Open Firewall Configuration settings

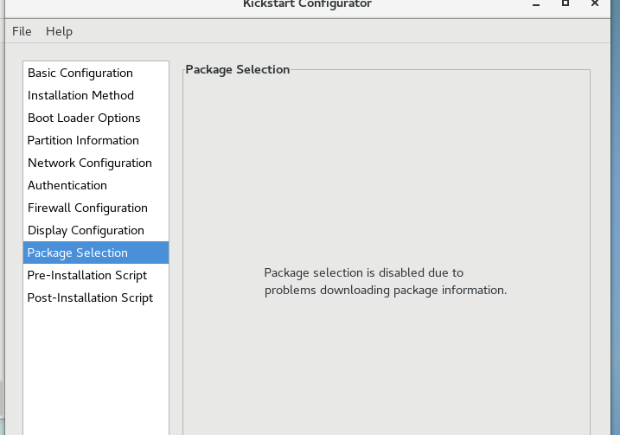[96, 208]
